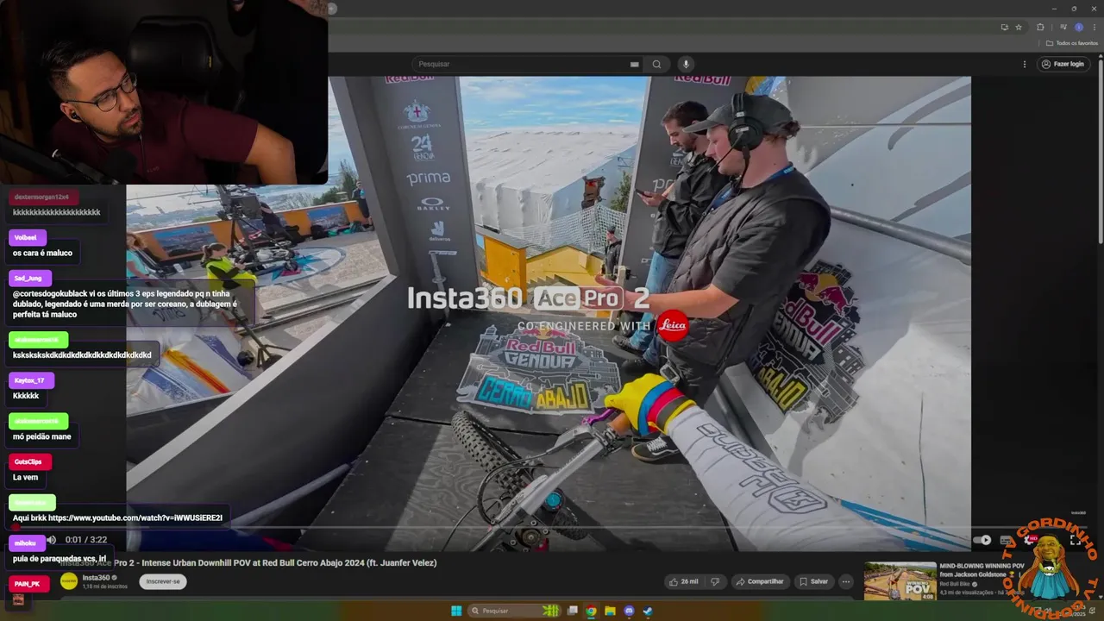Click the Red Bull Bike channel name
The width and height of the screenshot is (1104, 621).
[x=956, y=584]
